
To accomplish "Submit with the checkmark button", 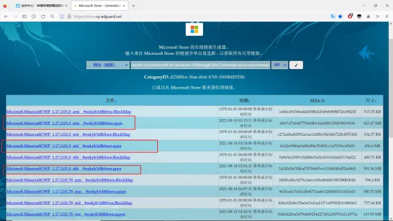I will pyautogui.click(x=296, y=65).
